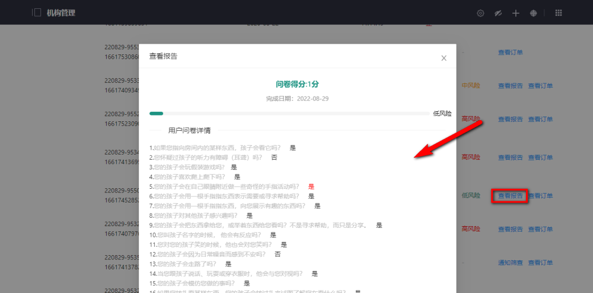Click question 5 about 奇怪的手指活动
This screenshot has width=593, height=293.
click(225, 186)
